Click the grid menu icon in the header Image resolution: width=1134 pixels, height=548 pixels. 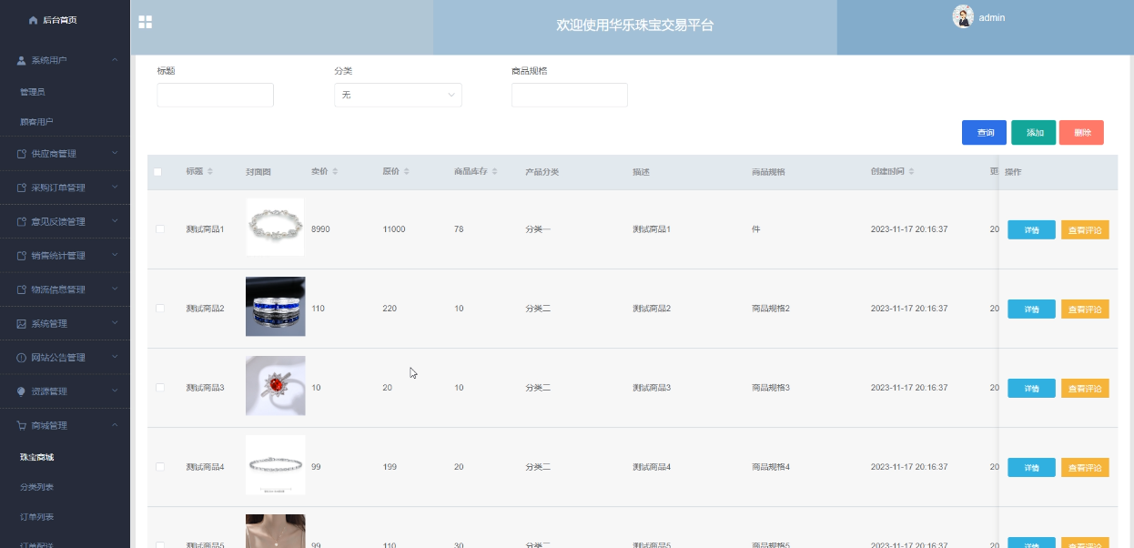click(x=146, y=23)
